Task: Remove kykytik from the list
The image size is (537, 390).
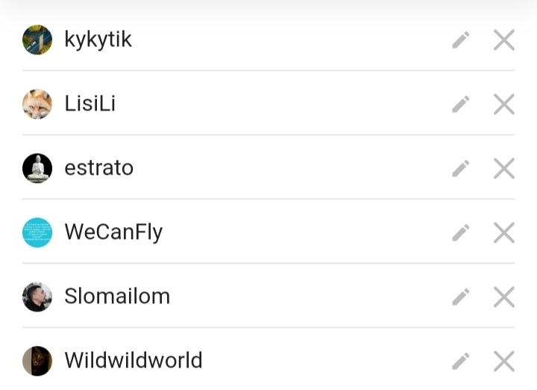Action: [504, 40]
